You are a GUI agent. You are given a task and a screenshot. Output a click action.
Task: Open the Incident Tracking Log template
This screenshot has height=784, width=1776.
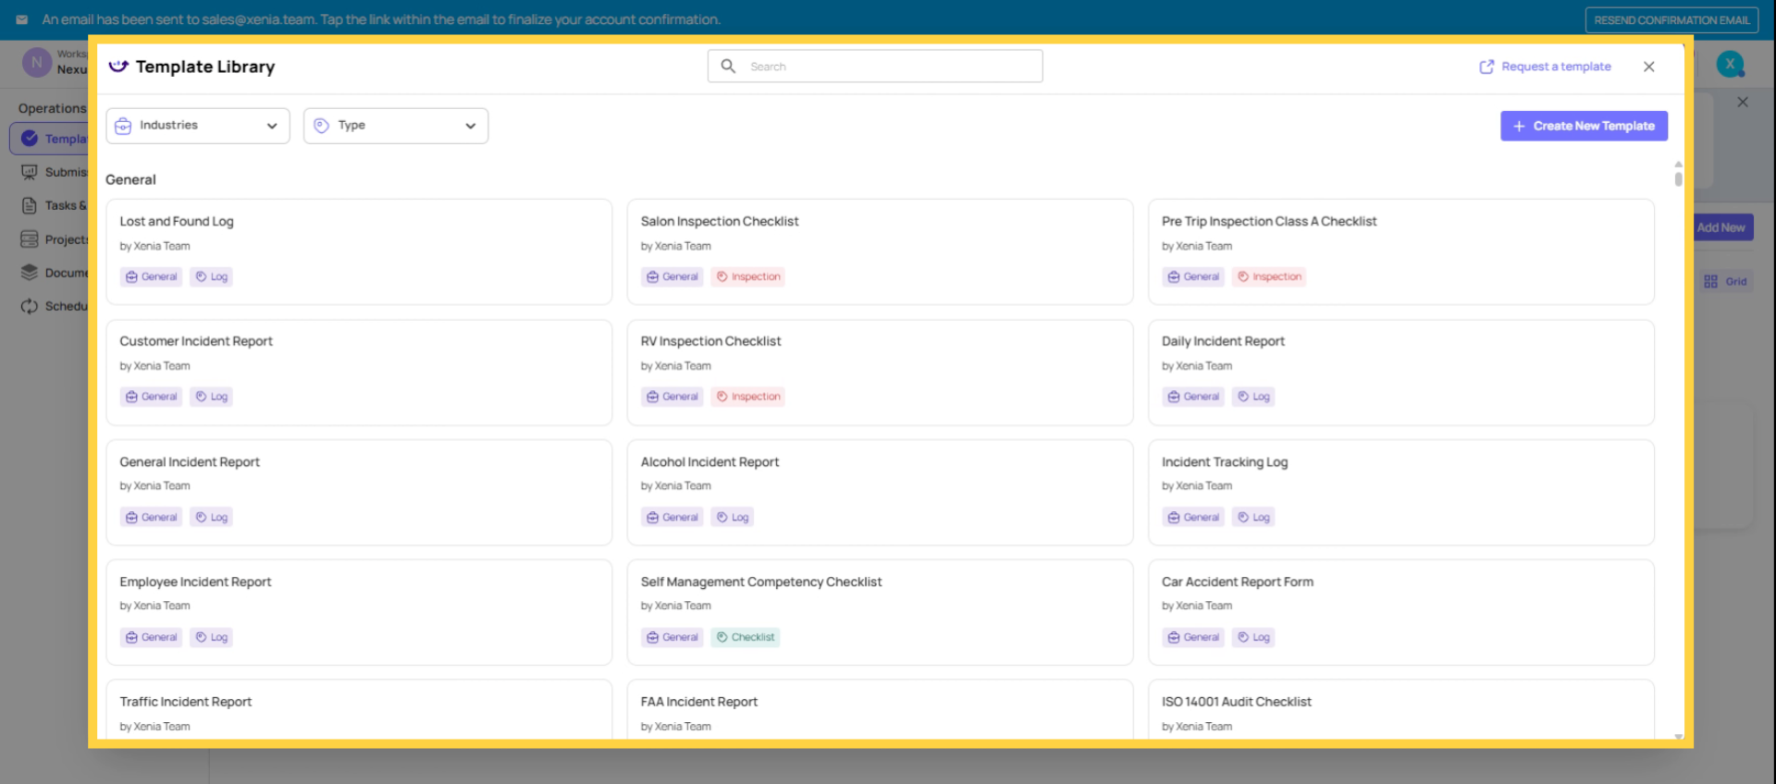point(1400,492)
